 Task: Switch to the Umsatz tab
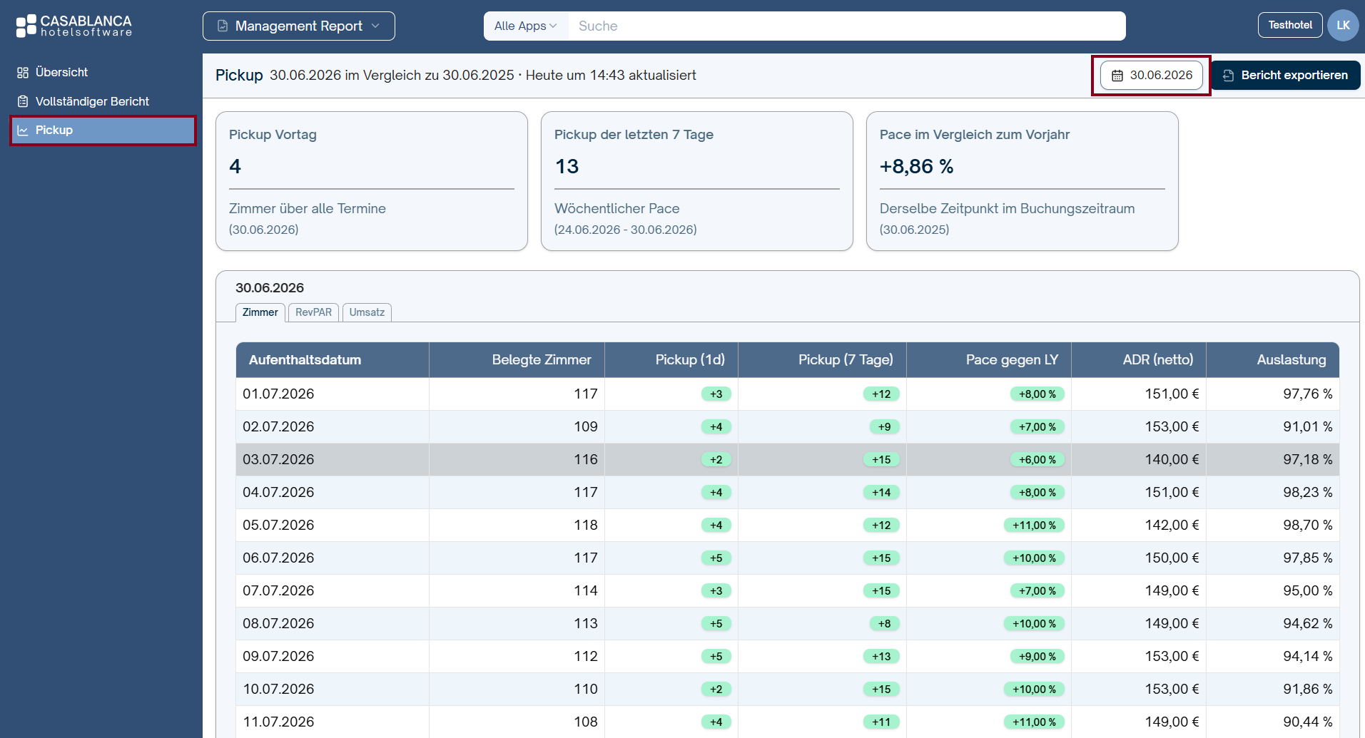click(x=367, y=312)
